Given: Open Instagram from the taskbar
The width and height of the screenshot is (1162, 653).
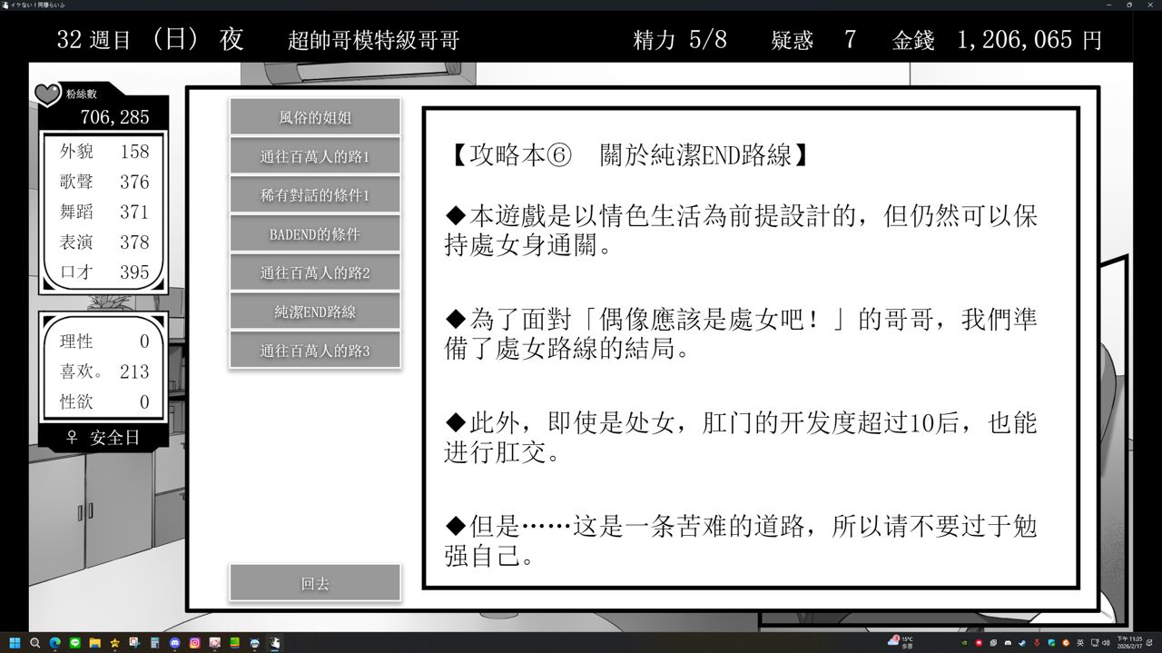Looking at the screenshot, I should [x=194, y=643].
